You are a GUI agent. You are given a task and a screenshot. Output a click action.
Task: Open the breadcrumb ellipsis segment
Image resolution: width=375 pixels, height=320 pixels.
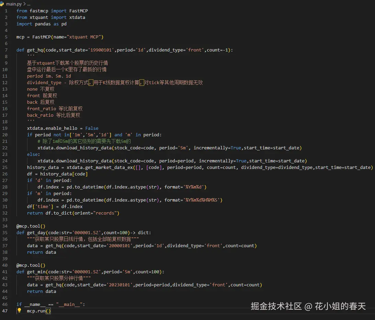coord(29,4)
